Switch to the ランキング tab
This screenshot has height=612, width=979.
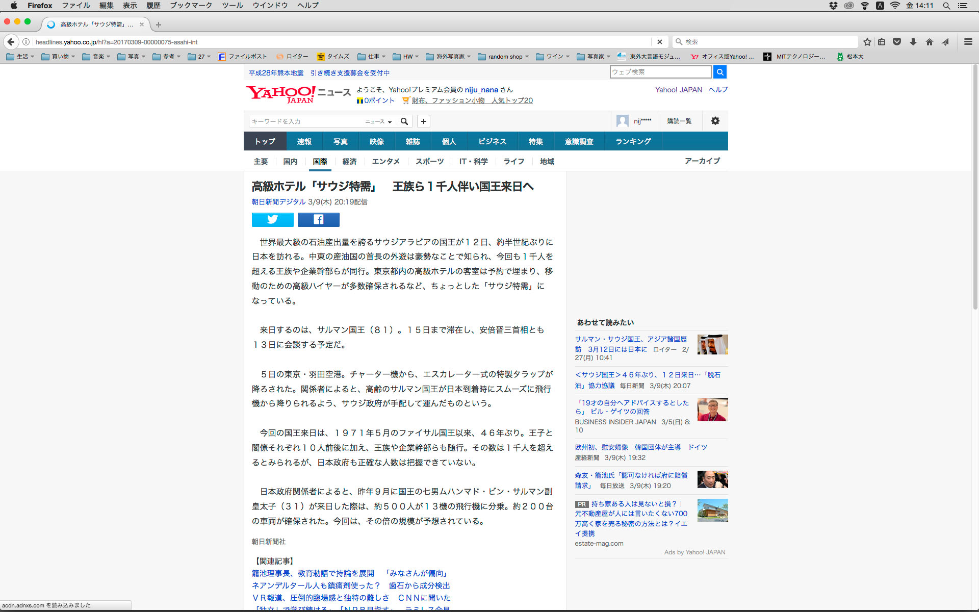(x=633, y=141)
